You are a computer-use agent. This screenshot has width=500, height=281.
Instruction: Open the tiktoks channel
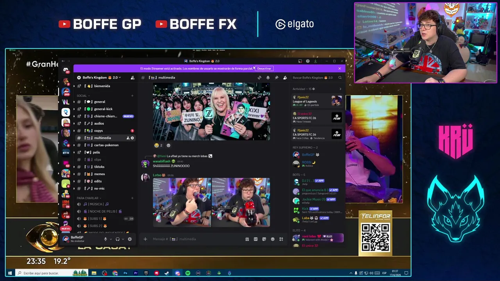click(x=105, y=167)
